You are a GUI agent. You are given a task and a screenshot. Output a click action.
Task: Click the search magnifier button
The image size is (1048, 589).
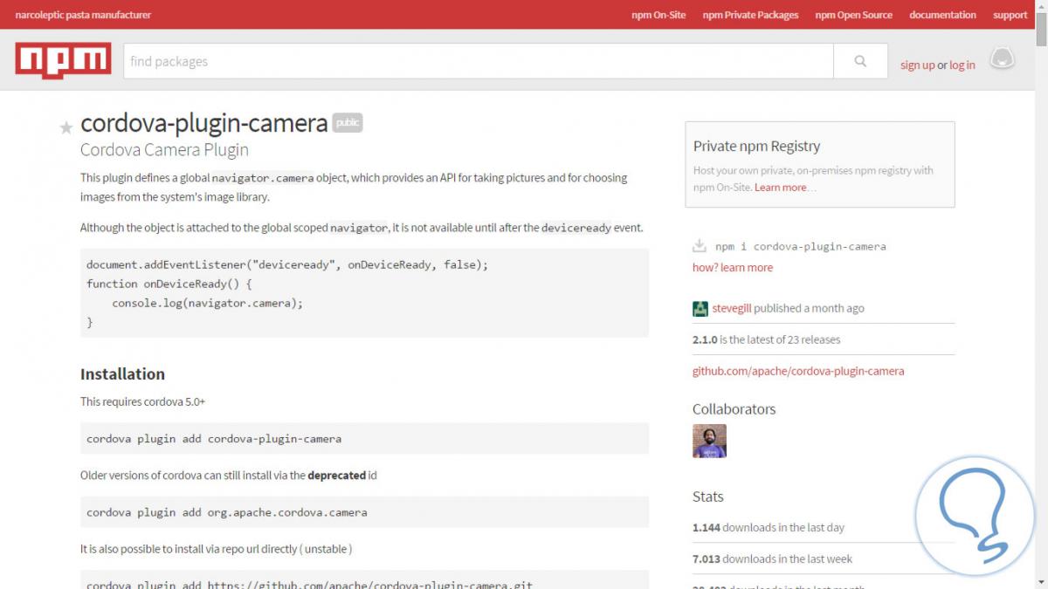click(x=860, y=61)
